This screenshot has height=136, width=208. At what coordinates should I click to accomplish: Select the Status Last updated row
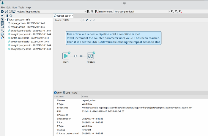coord(131,133)
